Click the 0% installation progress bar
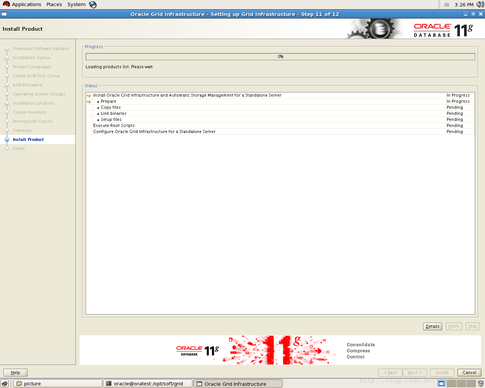This screenshot has width=485, height=388. [280, 56]
